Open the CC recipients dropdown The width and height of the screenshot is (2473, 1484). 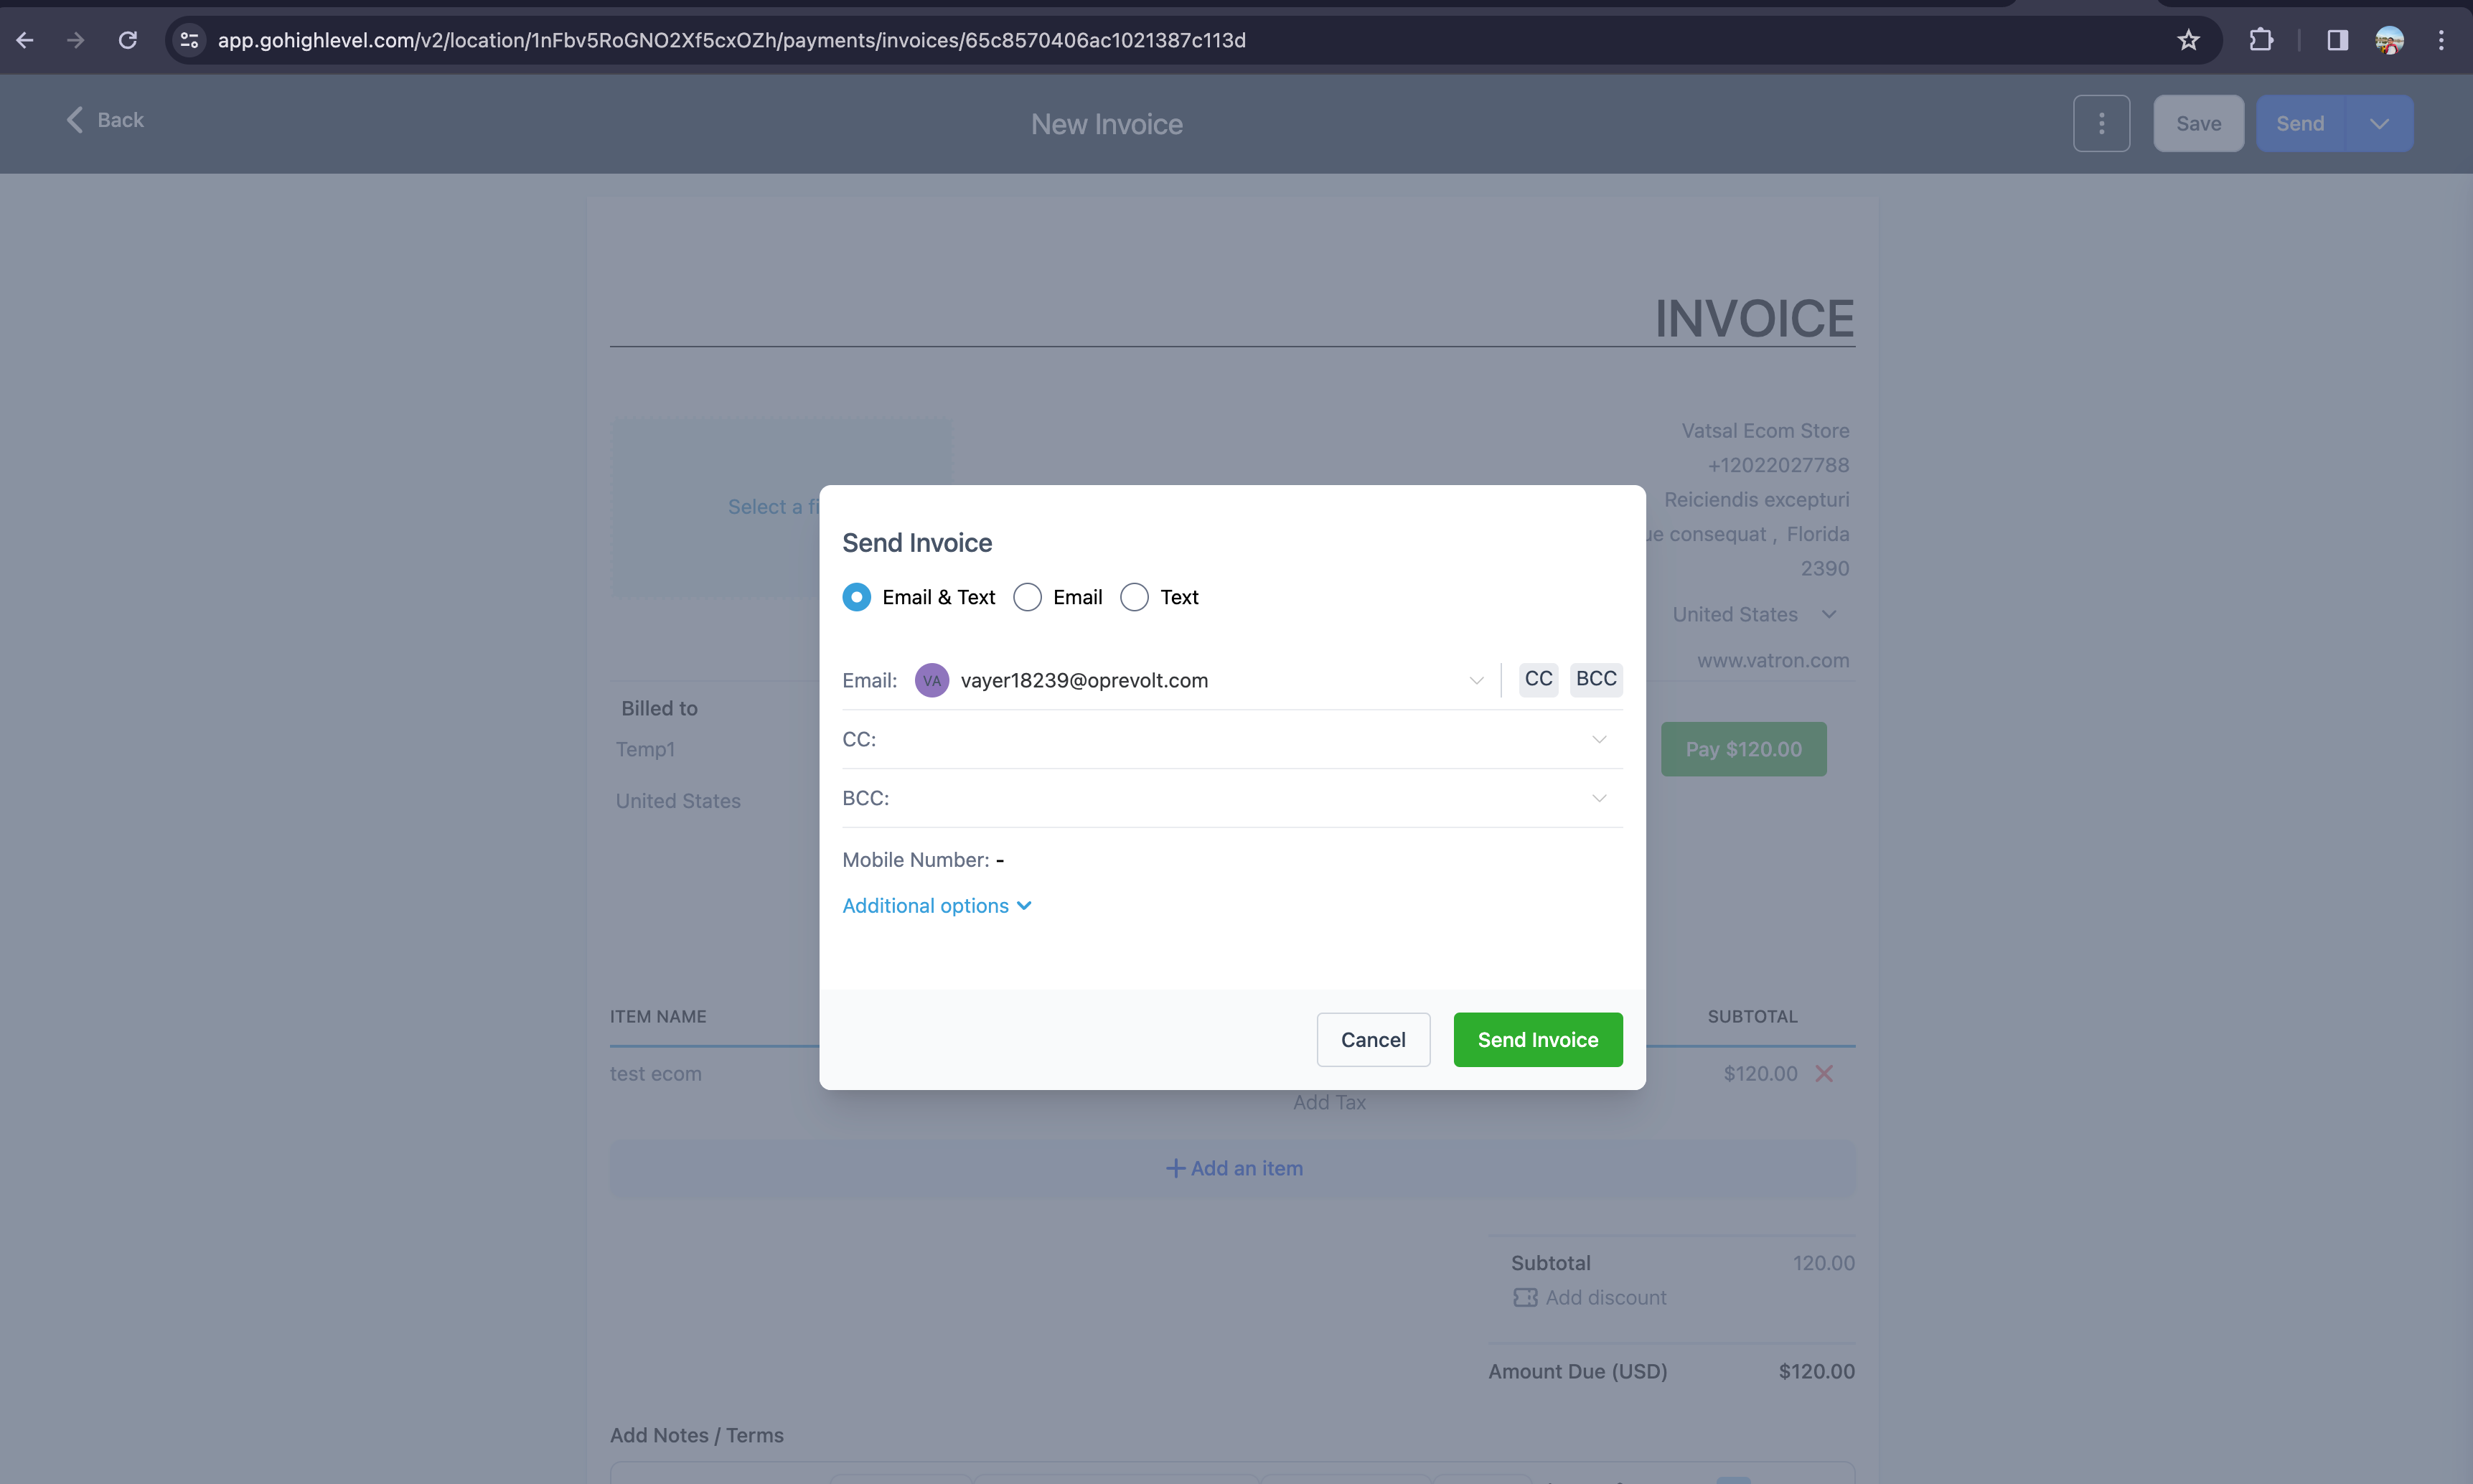click(1600, 738)
